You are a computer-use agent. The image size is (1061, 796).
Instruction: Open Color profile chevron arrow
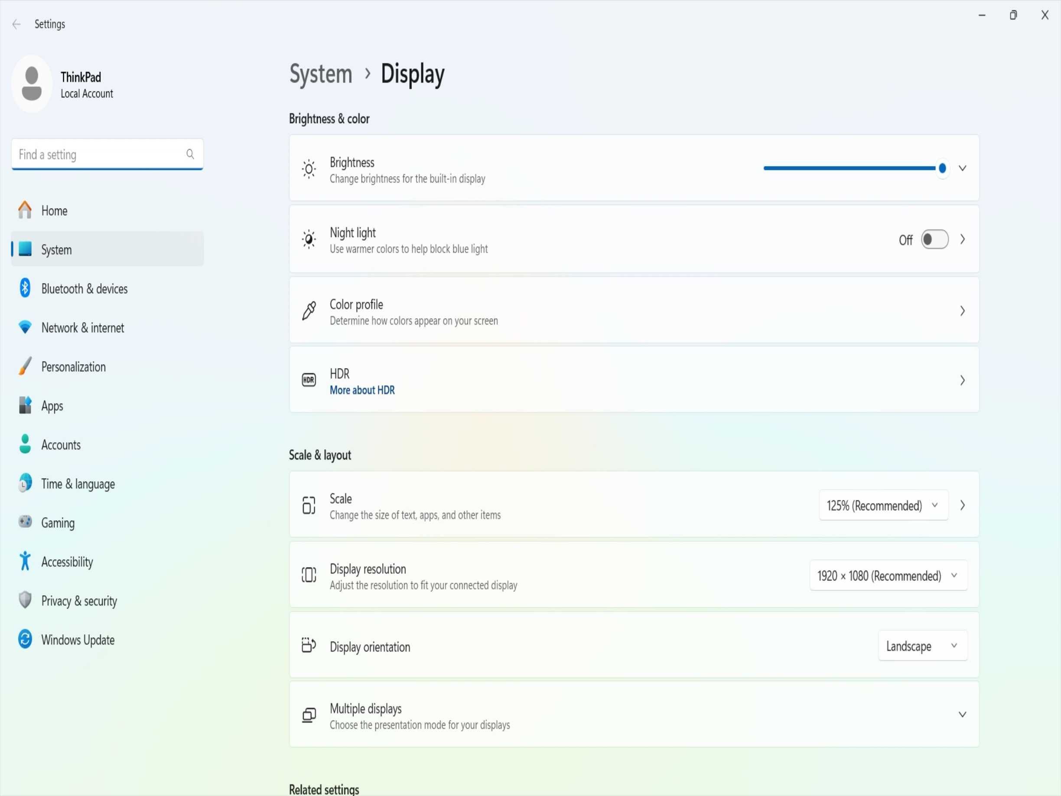tap(963, 311)
